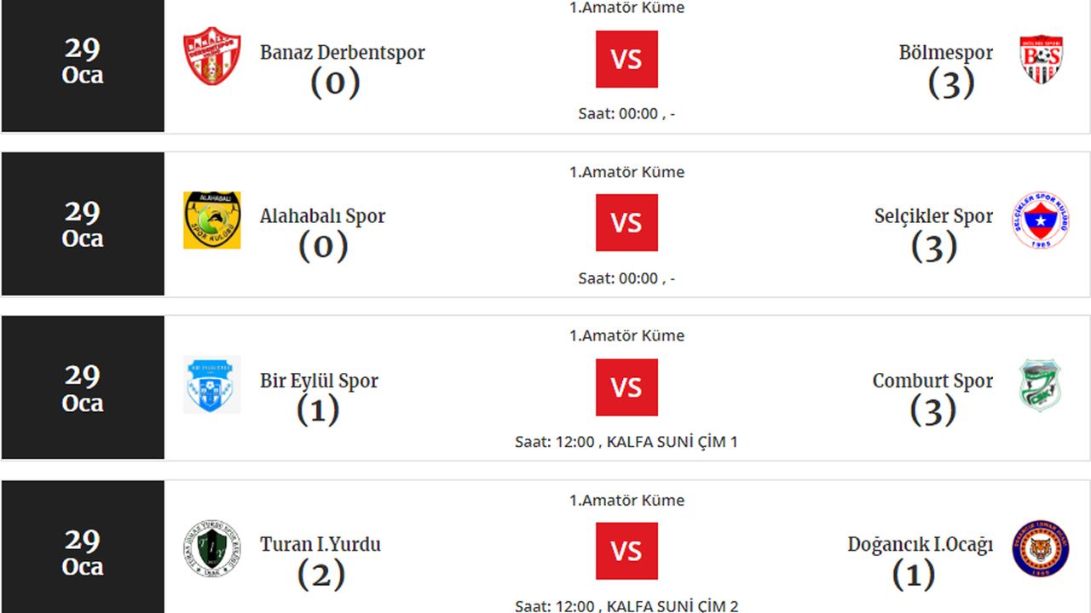
Task: Open the Turan I.Yurdu club badge
Action: click(x=211, y=549)
